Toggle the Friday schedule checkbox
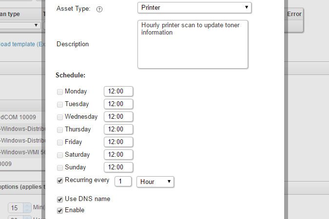Viewport: 329px width, 219px height. [x=60, y=142]
